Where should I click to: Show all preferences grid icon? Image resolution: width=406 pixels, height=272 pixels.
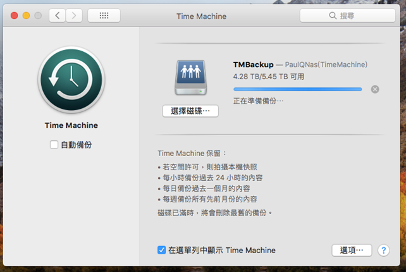tap(104, 16)
